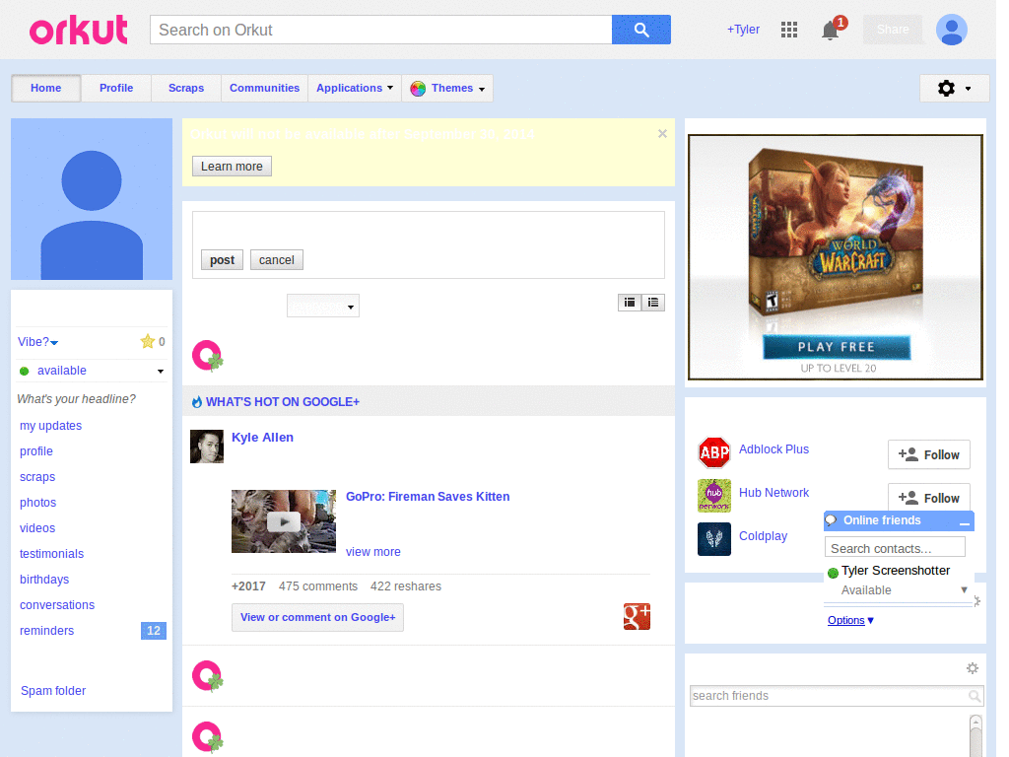The width and height of the screenshot is (1009, 757).
Task: Follow Hub Network
Action: click(x=928, y=497)
